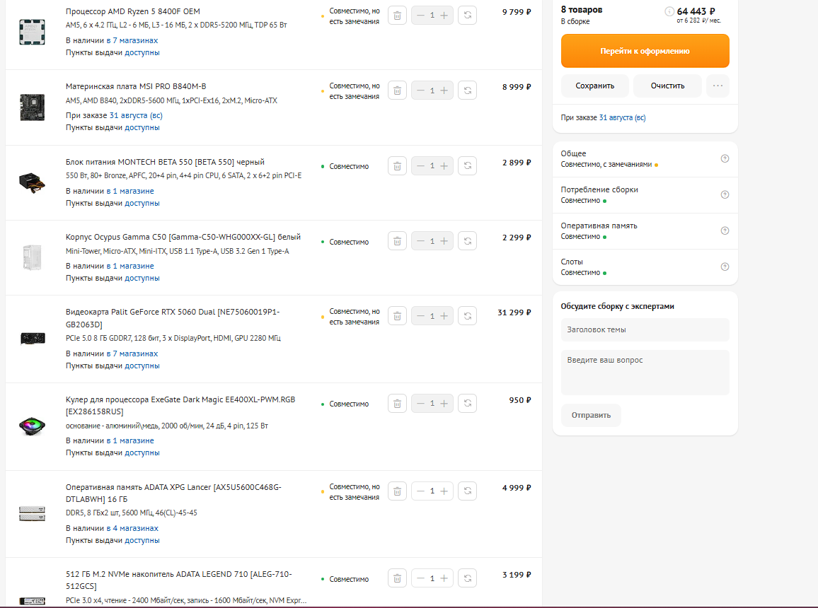The height and width of the screenshot is (608, 818).
Task: Click the MSI motherboard thumbnail
Action: click(32, 107)
